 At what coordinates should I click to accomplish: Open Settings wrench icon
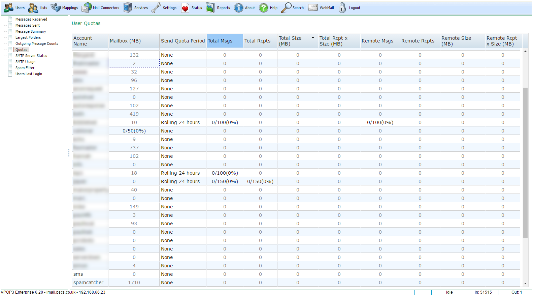pos(156,8)
